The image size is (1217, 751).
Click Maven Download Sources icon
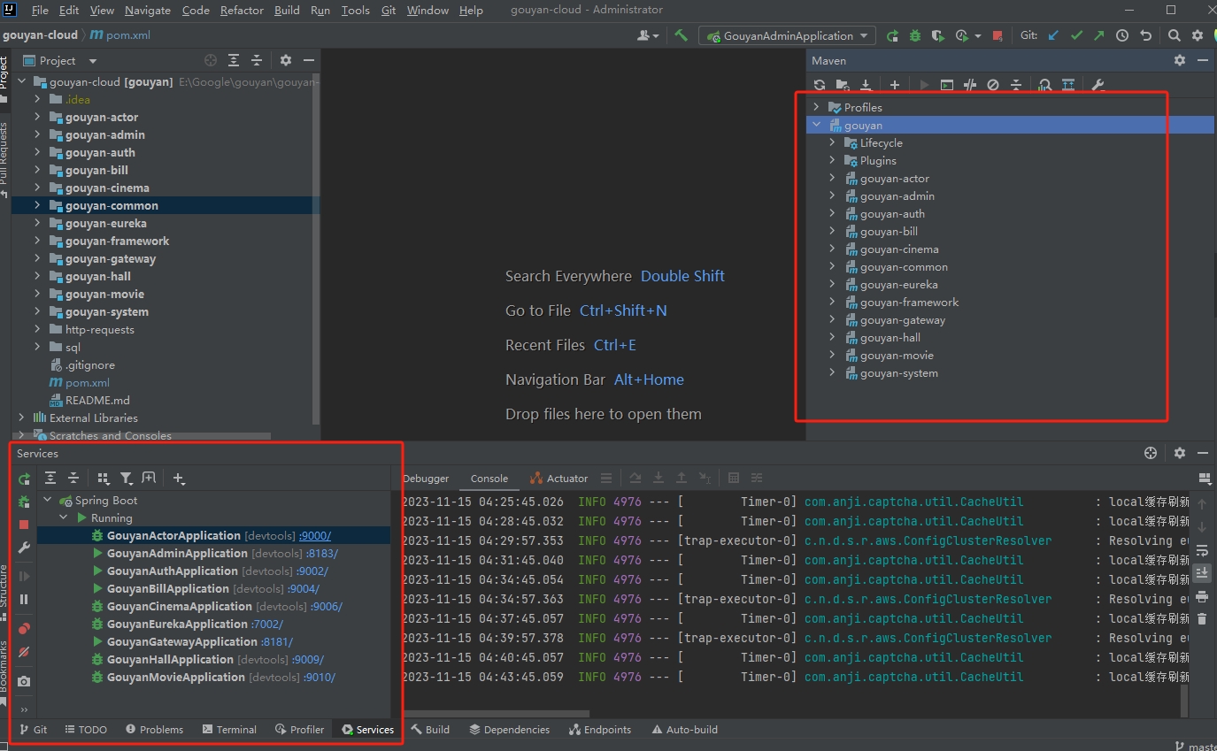(866, 85)
